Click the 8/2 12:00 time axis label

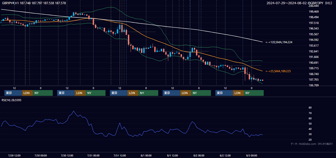pos(225,155)
